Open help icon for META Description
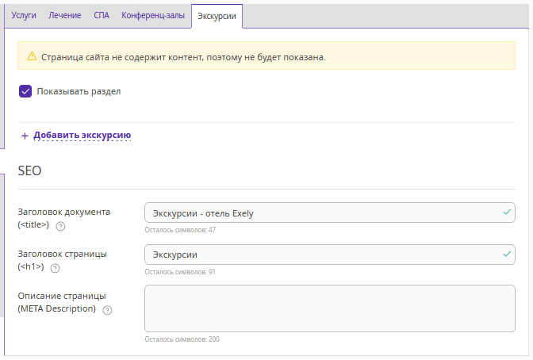Image resolution: width=533 pixels, height=360 pixels. pos(107,310)
